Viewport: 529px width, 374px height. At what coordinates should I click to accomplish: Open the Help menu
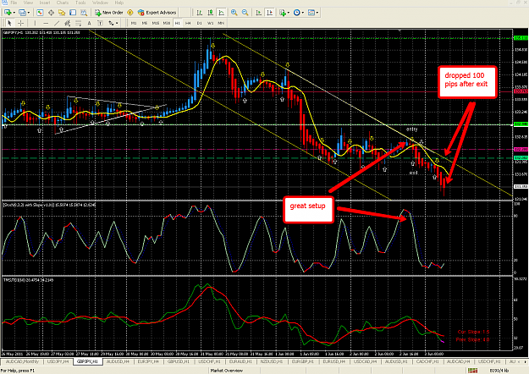point(118,3)
